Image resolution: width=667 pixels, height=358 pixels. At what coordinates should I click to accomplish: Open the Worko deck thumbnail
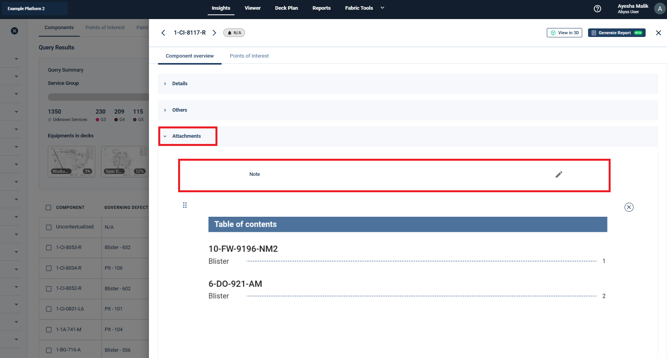pos(71,161)
